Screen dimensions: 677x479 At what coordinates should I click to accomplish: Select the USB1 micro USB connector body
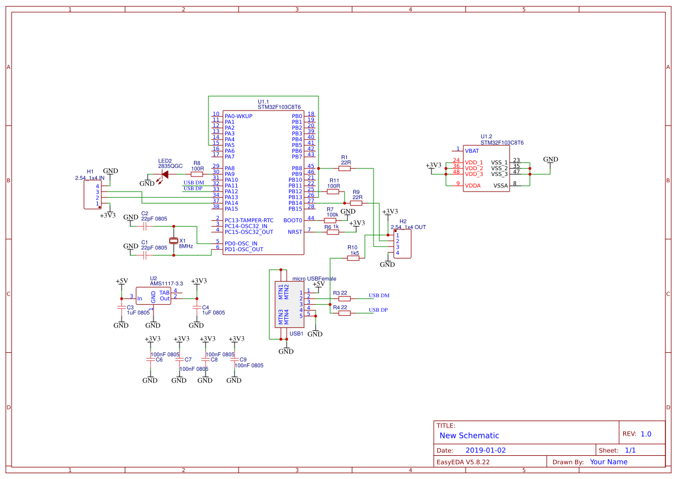point(290,305)
